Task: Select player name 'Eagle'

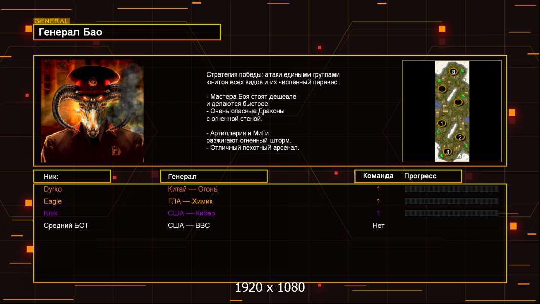Action: pos(53,201)
